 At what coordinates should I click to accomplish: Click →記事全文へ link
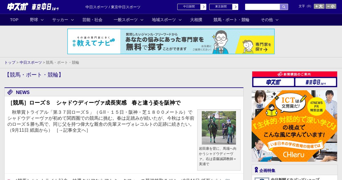(x=72, y=130)
